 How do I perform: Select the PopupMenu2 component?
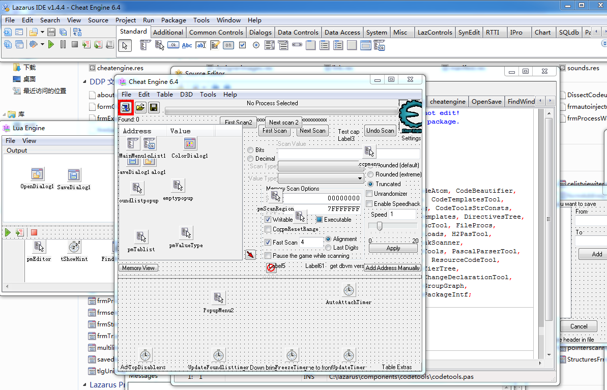pos(218,298)
